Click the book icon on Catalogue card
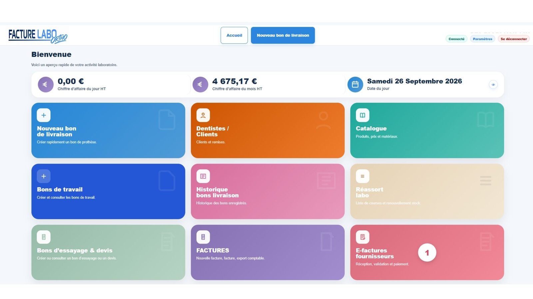533x299 pixels. tap(362, 115)
